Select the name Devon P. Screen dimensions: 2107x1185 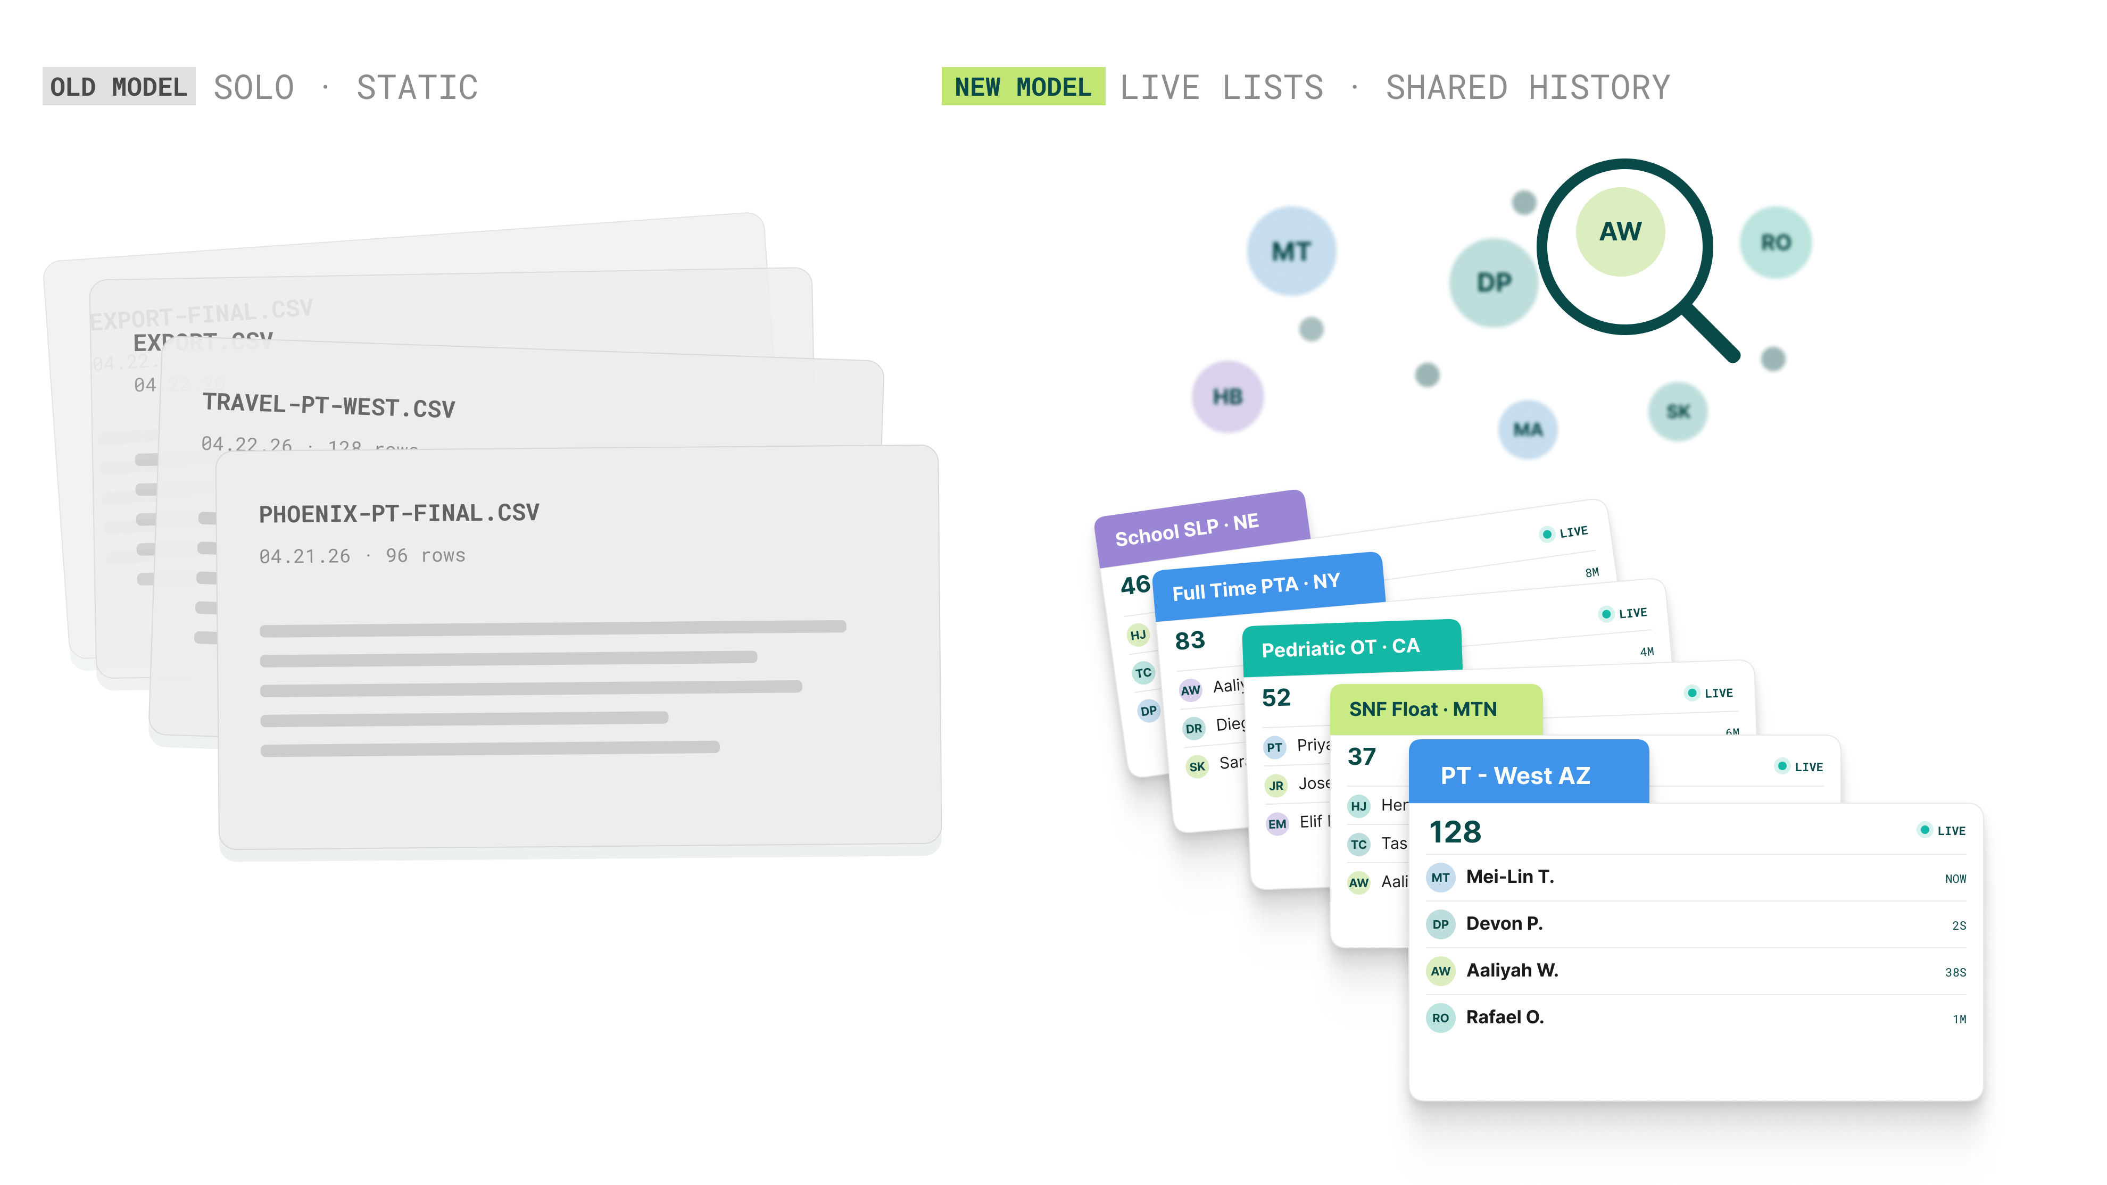(x=1504, y=923)
